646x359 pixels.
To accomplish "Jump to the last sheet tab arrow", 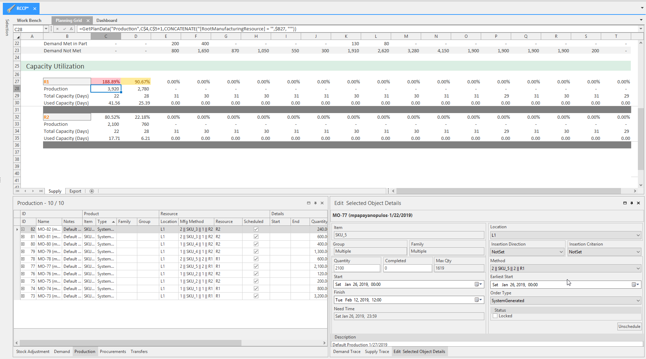I will click(41, 191).
